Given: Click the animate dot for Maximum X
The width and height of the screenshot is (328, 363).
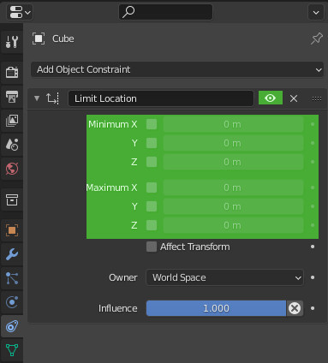Looking at the screenshot, I should coord(313,187).
